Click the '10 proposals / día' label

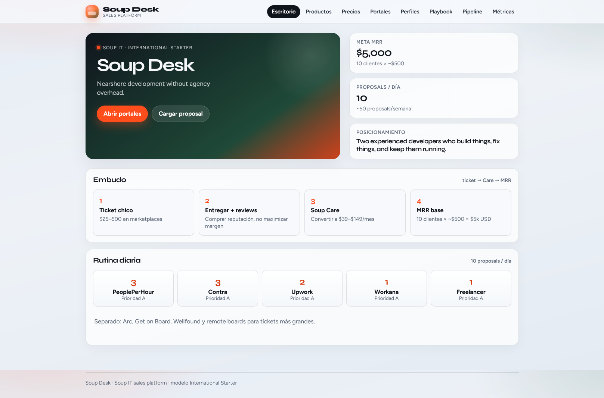(491, 261)
